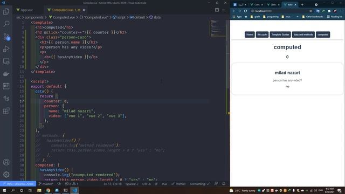Change indentation via Spaces: 2
This screenshot has height=194, width=345.
pos(132,184)
